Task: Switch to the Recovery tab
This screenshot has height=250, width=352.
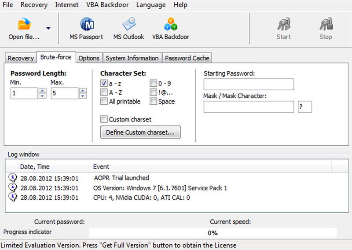Action: click(21, 58)
